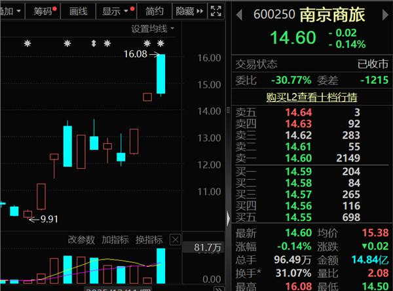393x291 pixels.
Task: Click the 加指标 add indicator button
Action: click(x=115, y=240)
